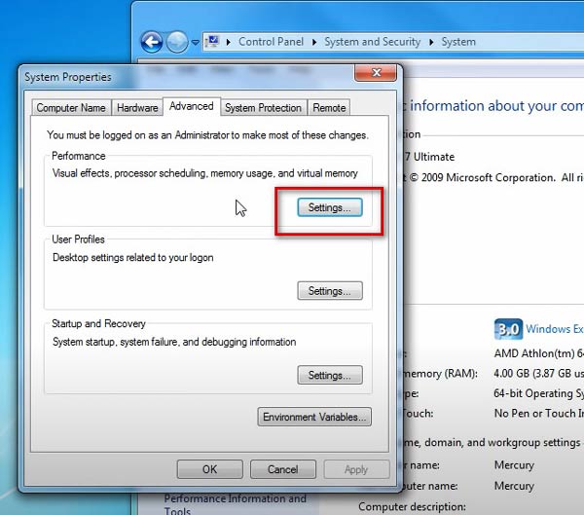
Task: Expand arrow after System and Security
Action: (431, 42)
